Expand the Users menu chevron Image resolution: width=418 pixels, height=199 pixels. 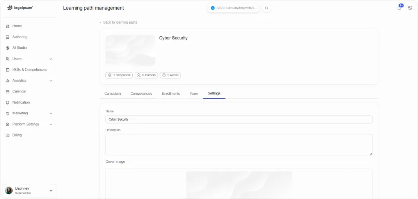[51, 59]
